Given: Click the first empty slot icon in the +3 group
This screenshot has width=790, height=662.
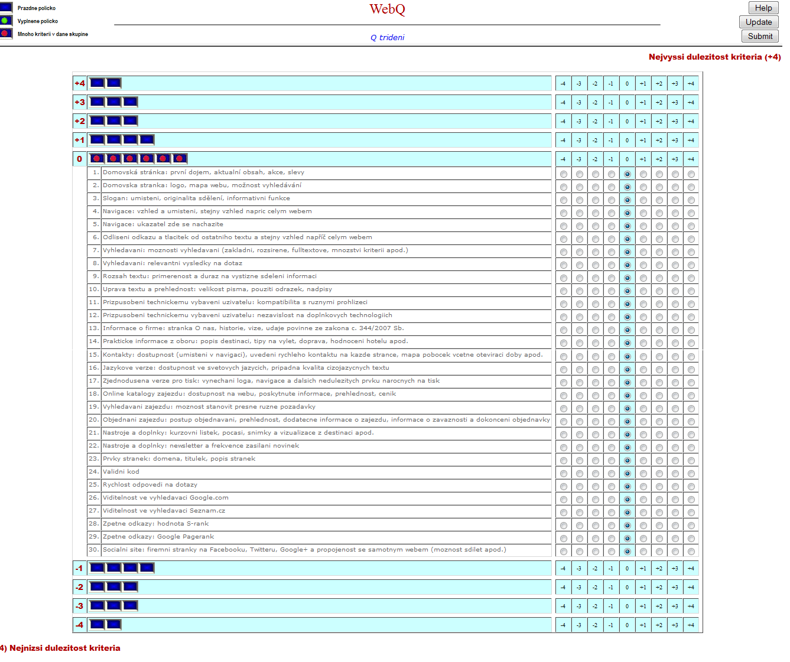Looking at the screenshot, I should (x=97, y=102).
